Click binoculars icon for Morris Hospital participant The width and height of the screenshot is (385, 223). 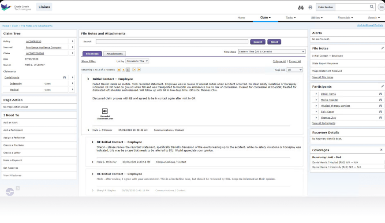point(380,100)
